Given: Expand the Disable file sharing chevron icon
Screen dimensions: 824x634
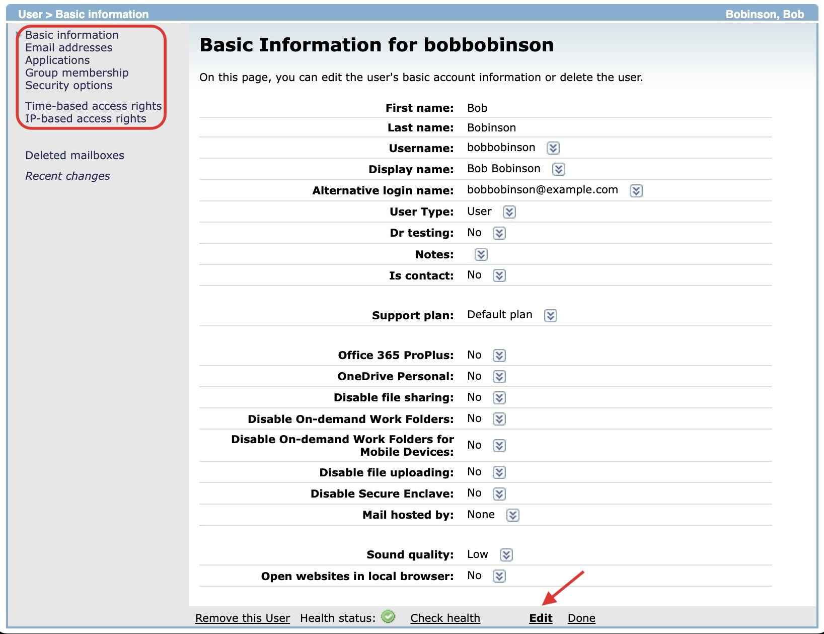Looking at the screenshot, I should 499,398.
